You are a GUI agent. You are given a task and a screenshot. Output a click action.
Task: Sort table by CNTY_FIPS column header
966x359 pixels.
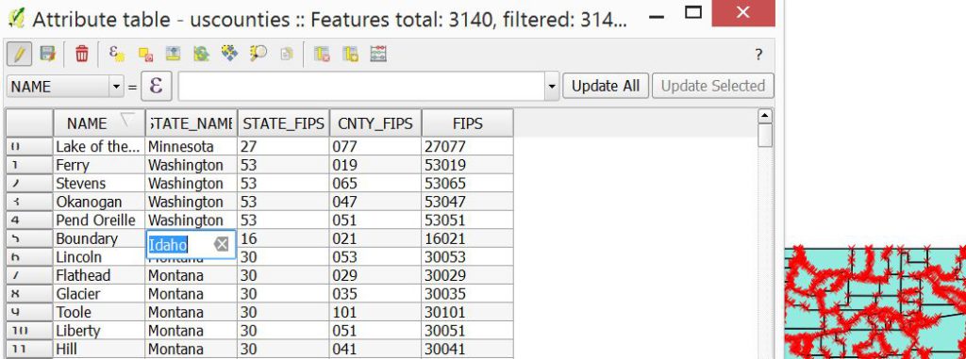pyautogui.click(x=375, y=123)
